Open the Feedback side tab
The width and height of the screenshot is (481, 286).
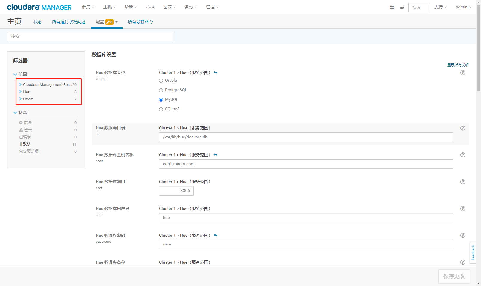click(x=473, y=253)
